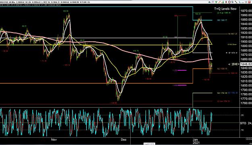Click the Dec label on time axis
The height and width of the screenshot is (145, 252).
(x=124, y=139)
